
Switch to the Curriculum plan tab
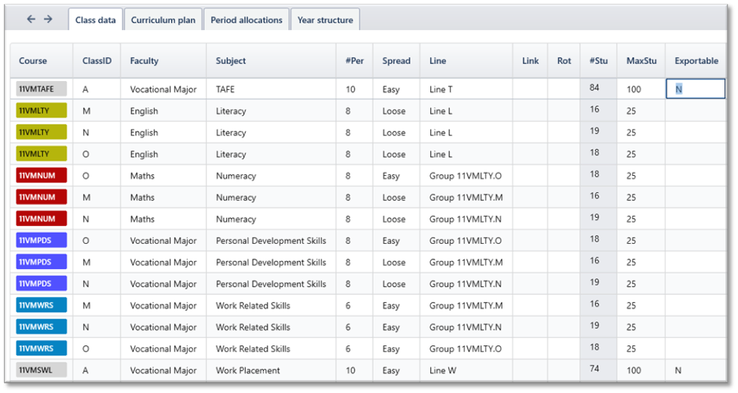pos(163,20)
